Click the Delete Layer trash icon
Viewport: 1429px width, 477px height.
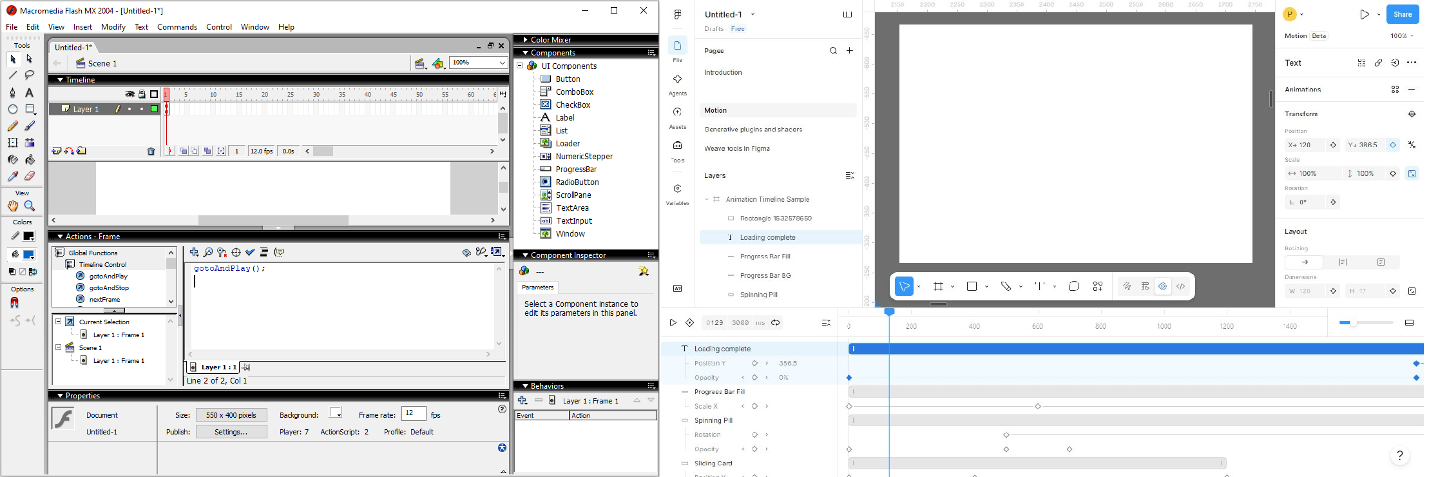coord(151,151)
